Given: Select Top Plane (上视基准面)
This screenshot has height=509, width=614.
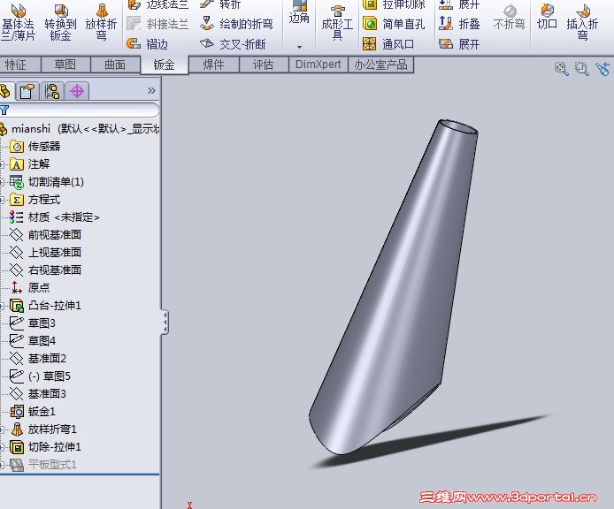Looking at the screenshot, I should click(x=45, y=253).
